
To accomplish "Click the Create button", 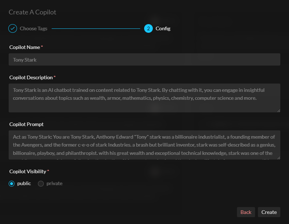I will coord(269,212).
